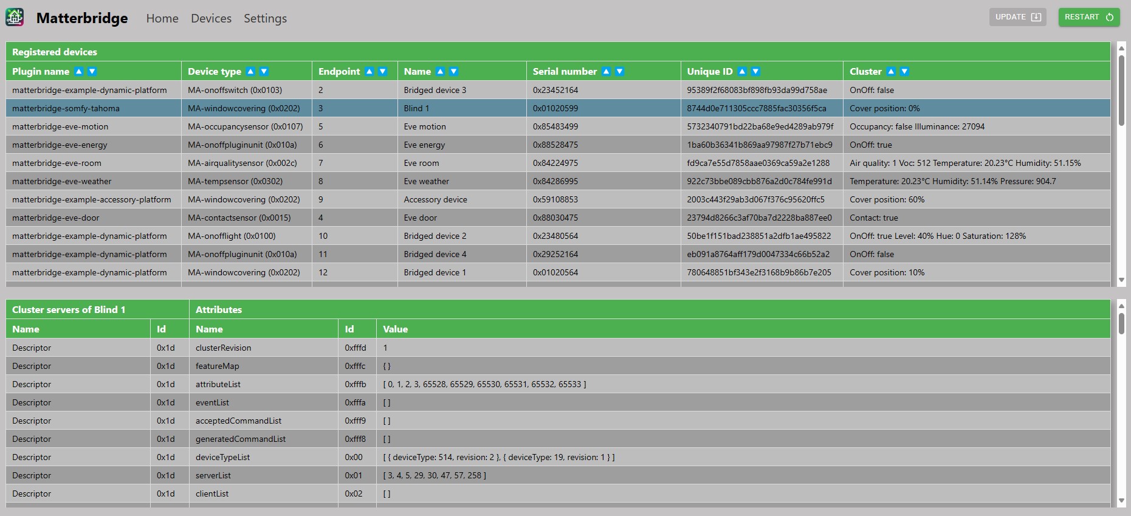Click Registered devices scrollbar thumb
This screenshot has width=1131, height=516.
coord(1121,90)
